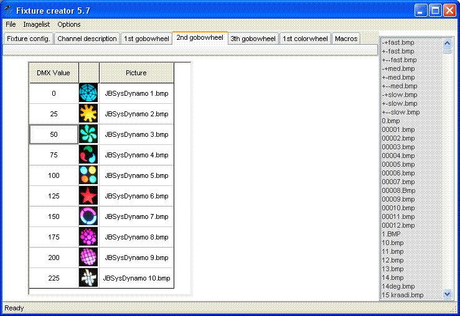Open the Imagelist menu

pos(36,24)
